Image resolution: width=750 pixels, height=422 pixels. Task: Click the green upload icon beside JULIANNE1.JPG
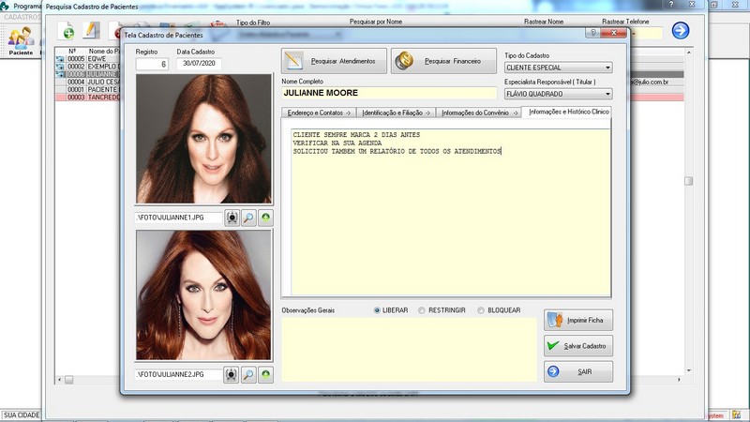pyautogui.click(x=265, y=218)
